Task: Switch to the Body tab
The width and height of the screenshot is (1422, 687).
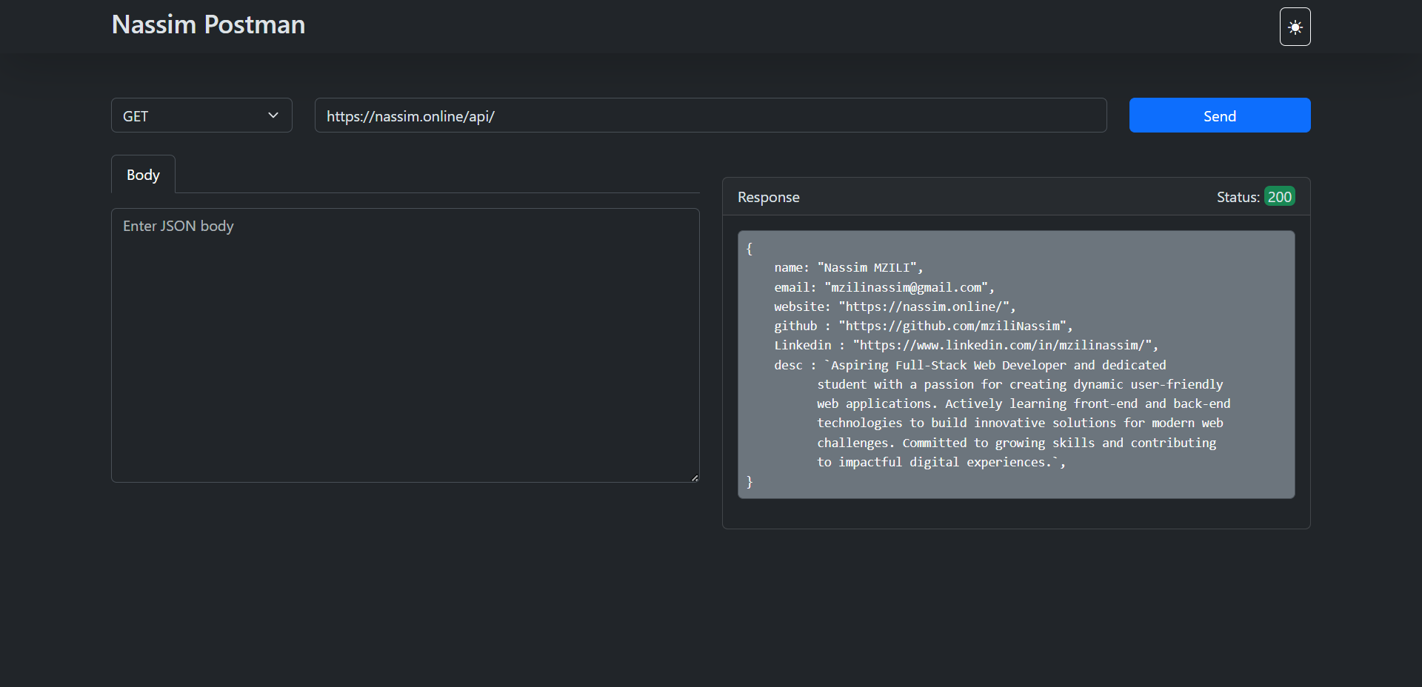Action: (x=143, y=175)
